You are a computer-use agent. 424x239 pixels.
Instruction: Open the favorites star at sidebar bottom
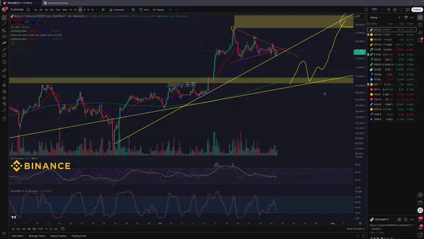coord(4,233)
